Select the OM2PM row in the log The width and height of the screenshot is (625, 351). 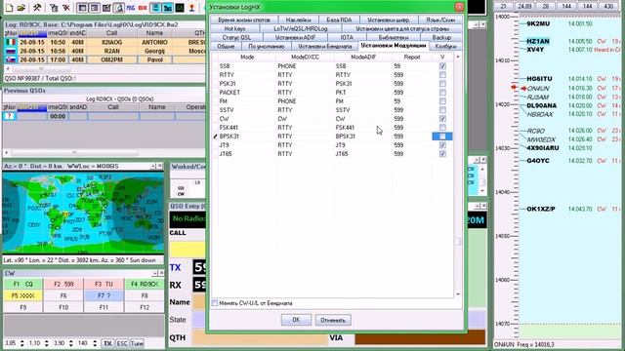tap(105, 59)
